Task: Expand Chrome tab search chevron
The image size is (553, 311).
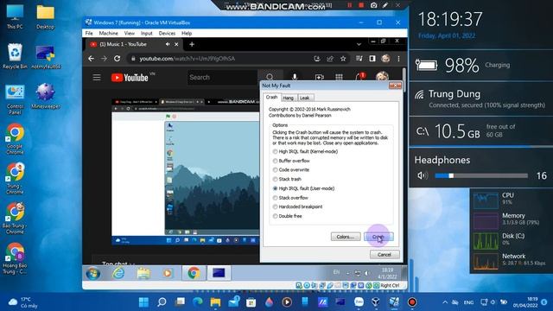Action: point(359,44)
